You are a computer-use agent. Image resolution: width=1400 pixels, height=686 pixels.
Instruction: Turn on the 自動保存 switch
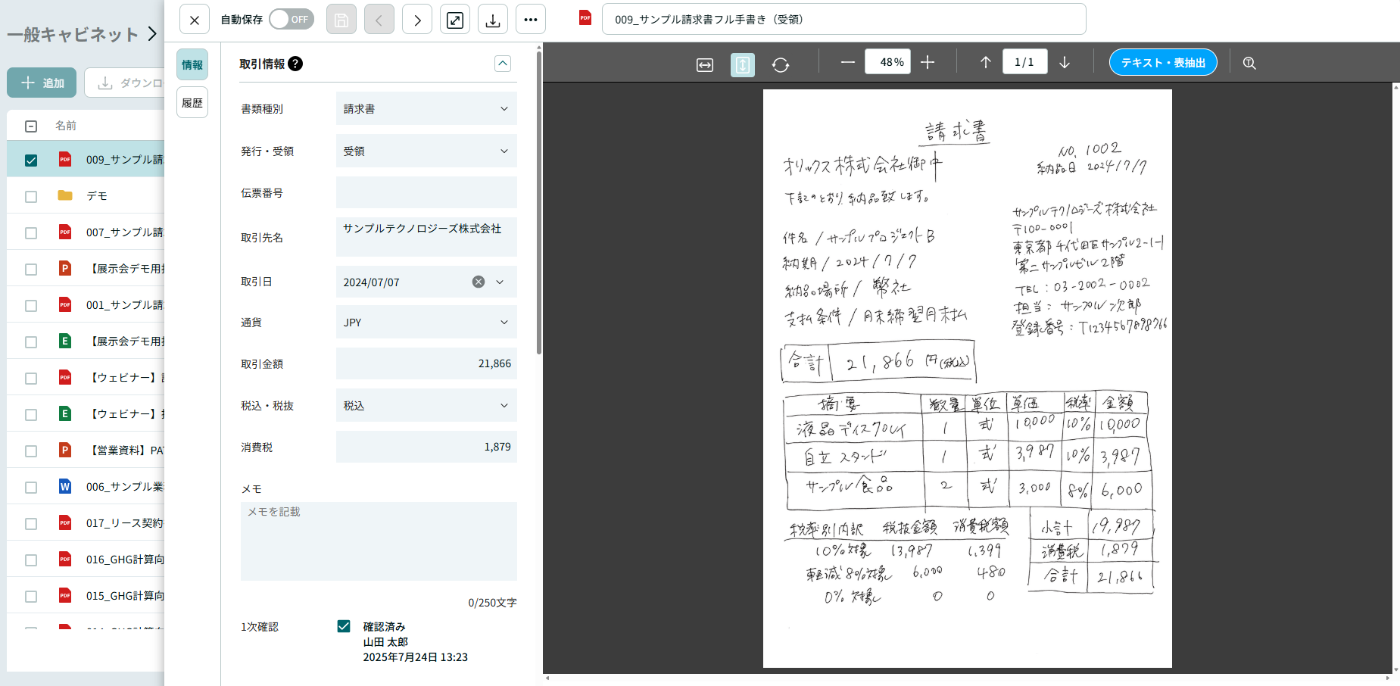pos(291,19)
